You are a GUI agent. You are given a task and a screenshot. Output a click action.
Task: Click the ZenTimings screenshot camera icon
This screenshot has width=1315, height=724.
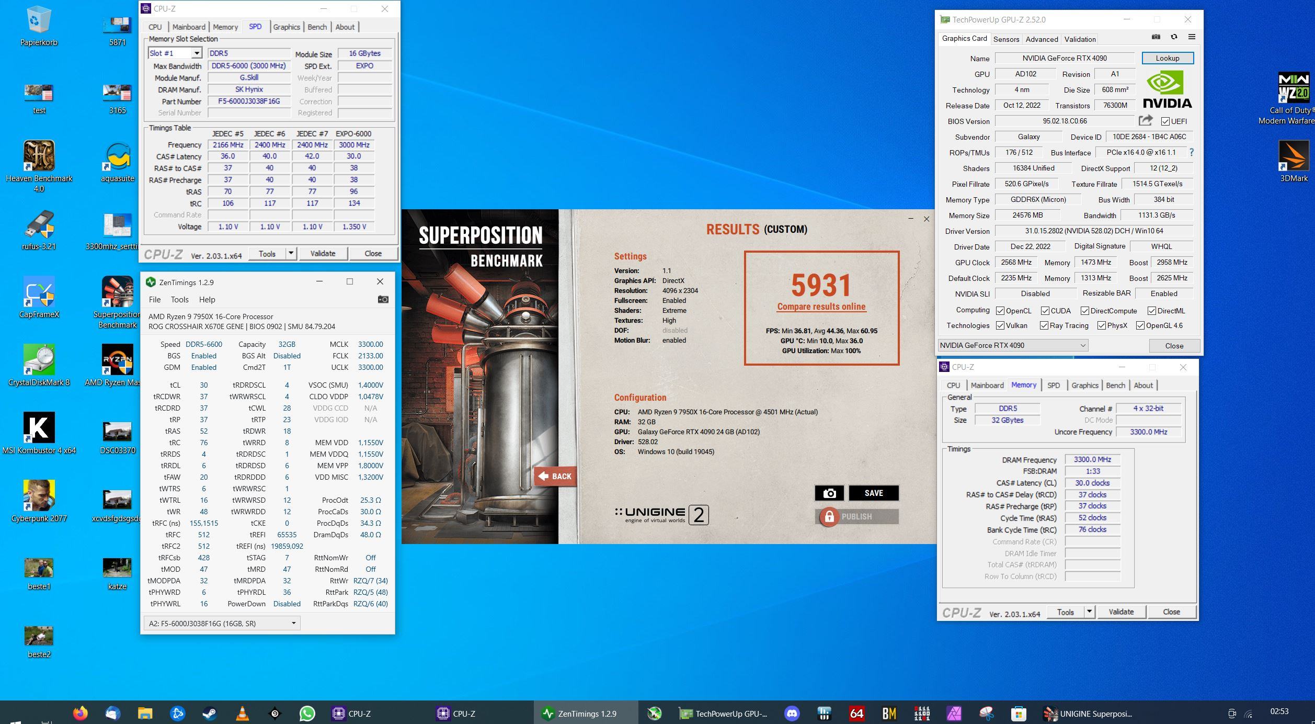point(383,299)
